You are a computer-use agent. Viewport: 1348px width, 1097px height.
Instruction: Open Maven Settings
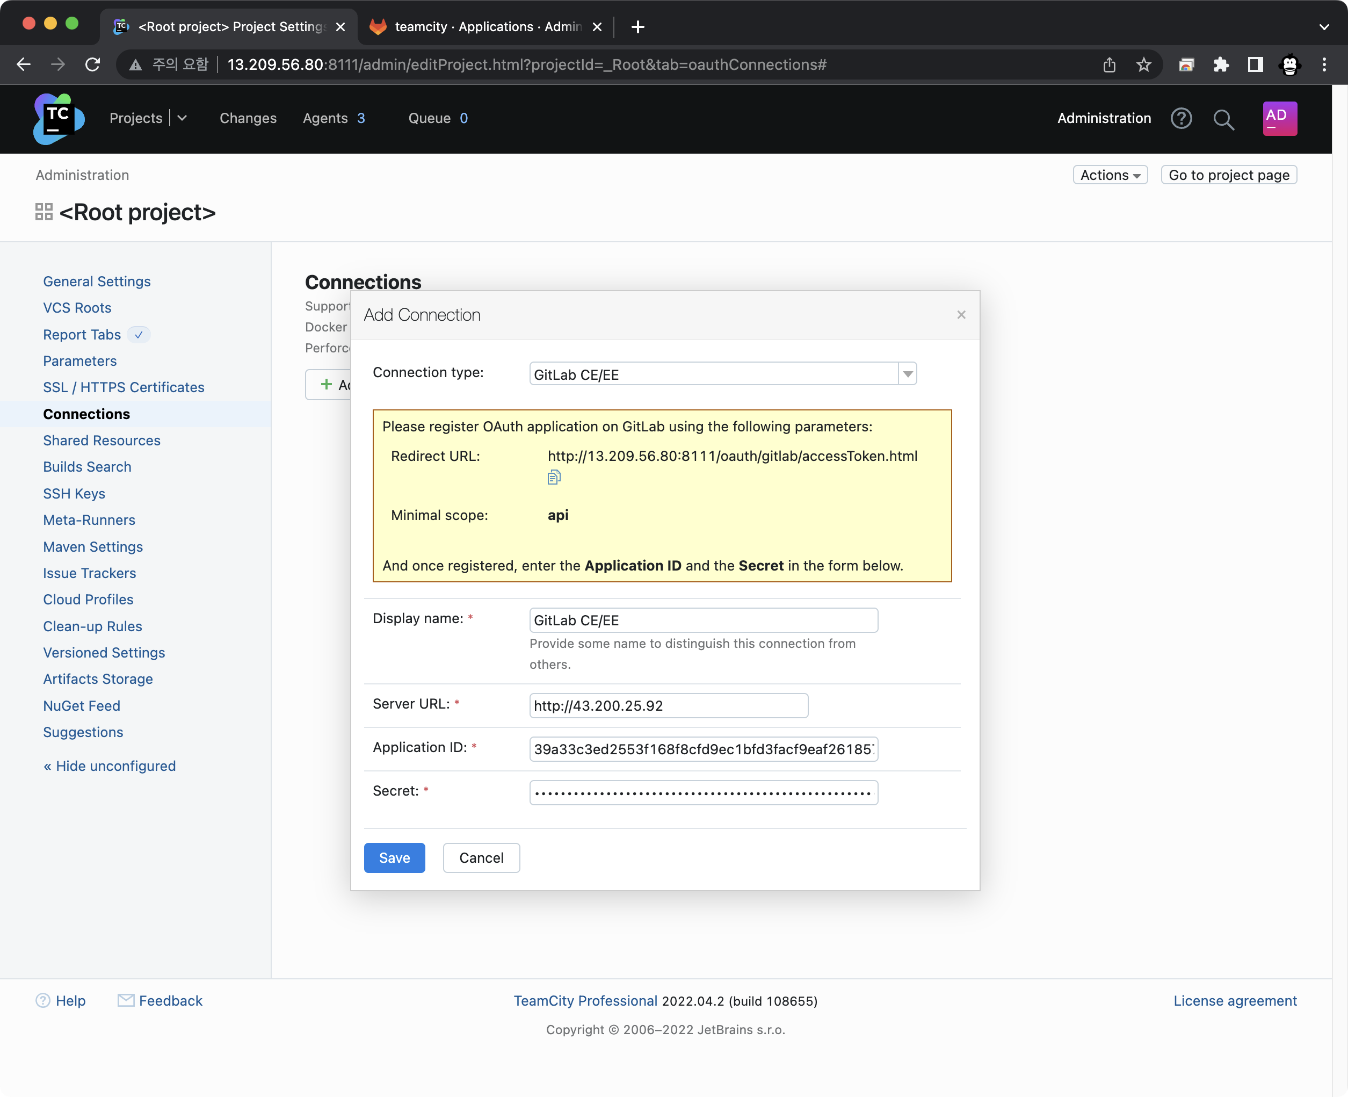tap(93, 546)
